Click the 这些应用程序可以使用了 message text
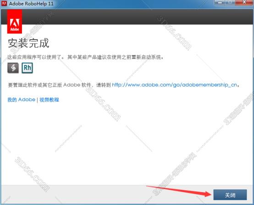Image resolution: width=254 pixels, height=205 pixels. [34, 57]
